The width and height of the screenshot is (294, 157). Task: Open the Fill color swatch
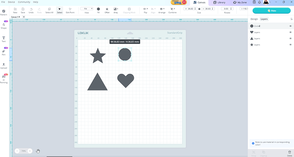coord(98,10)
